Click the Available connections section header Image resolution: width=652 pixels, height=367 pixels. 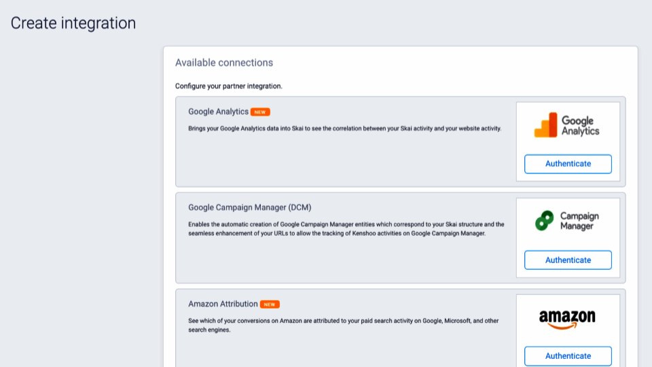coord(224,63)
